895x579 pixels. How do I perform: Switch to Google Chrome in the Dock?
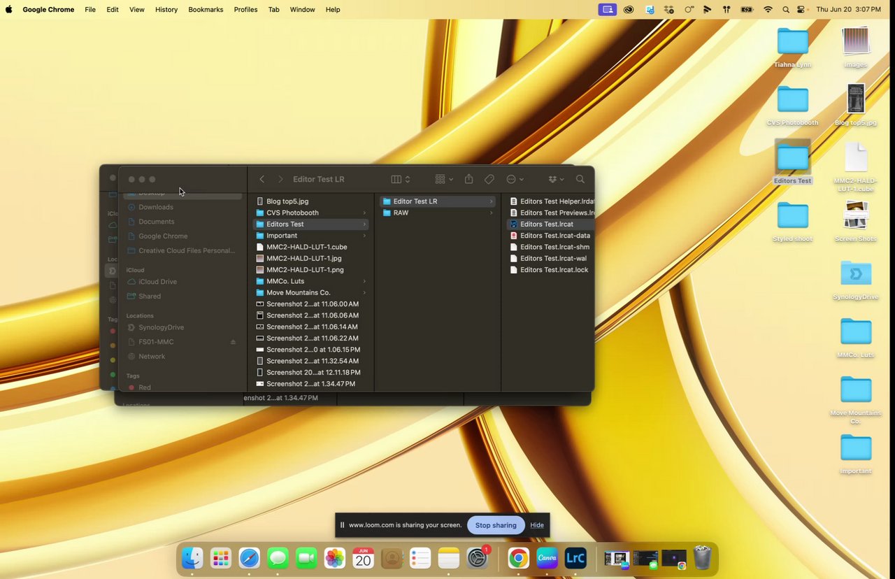pyautogui.click(x=519, y=558)
